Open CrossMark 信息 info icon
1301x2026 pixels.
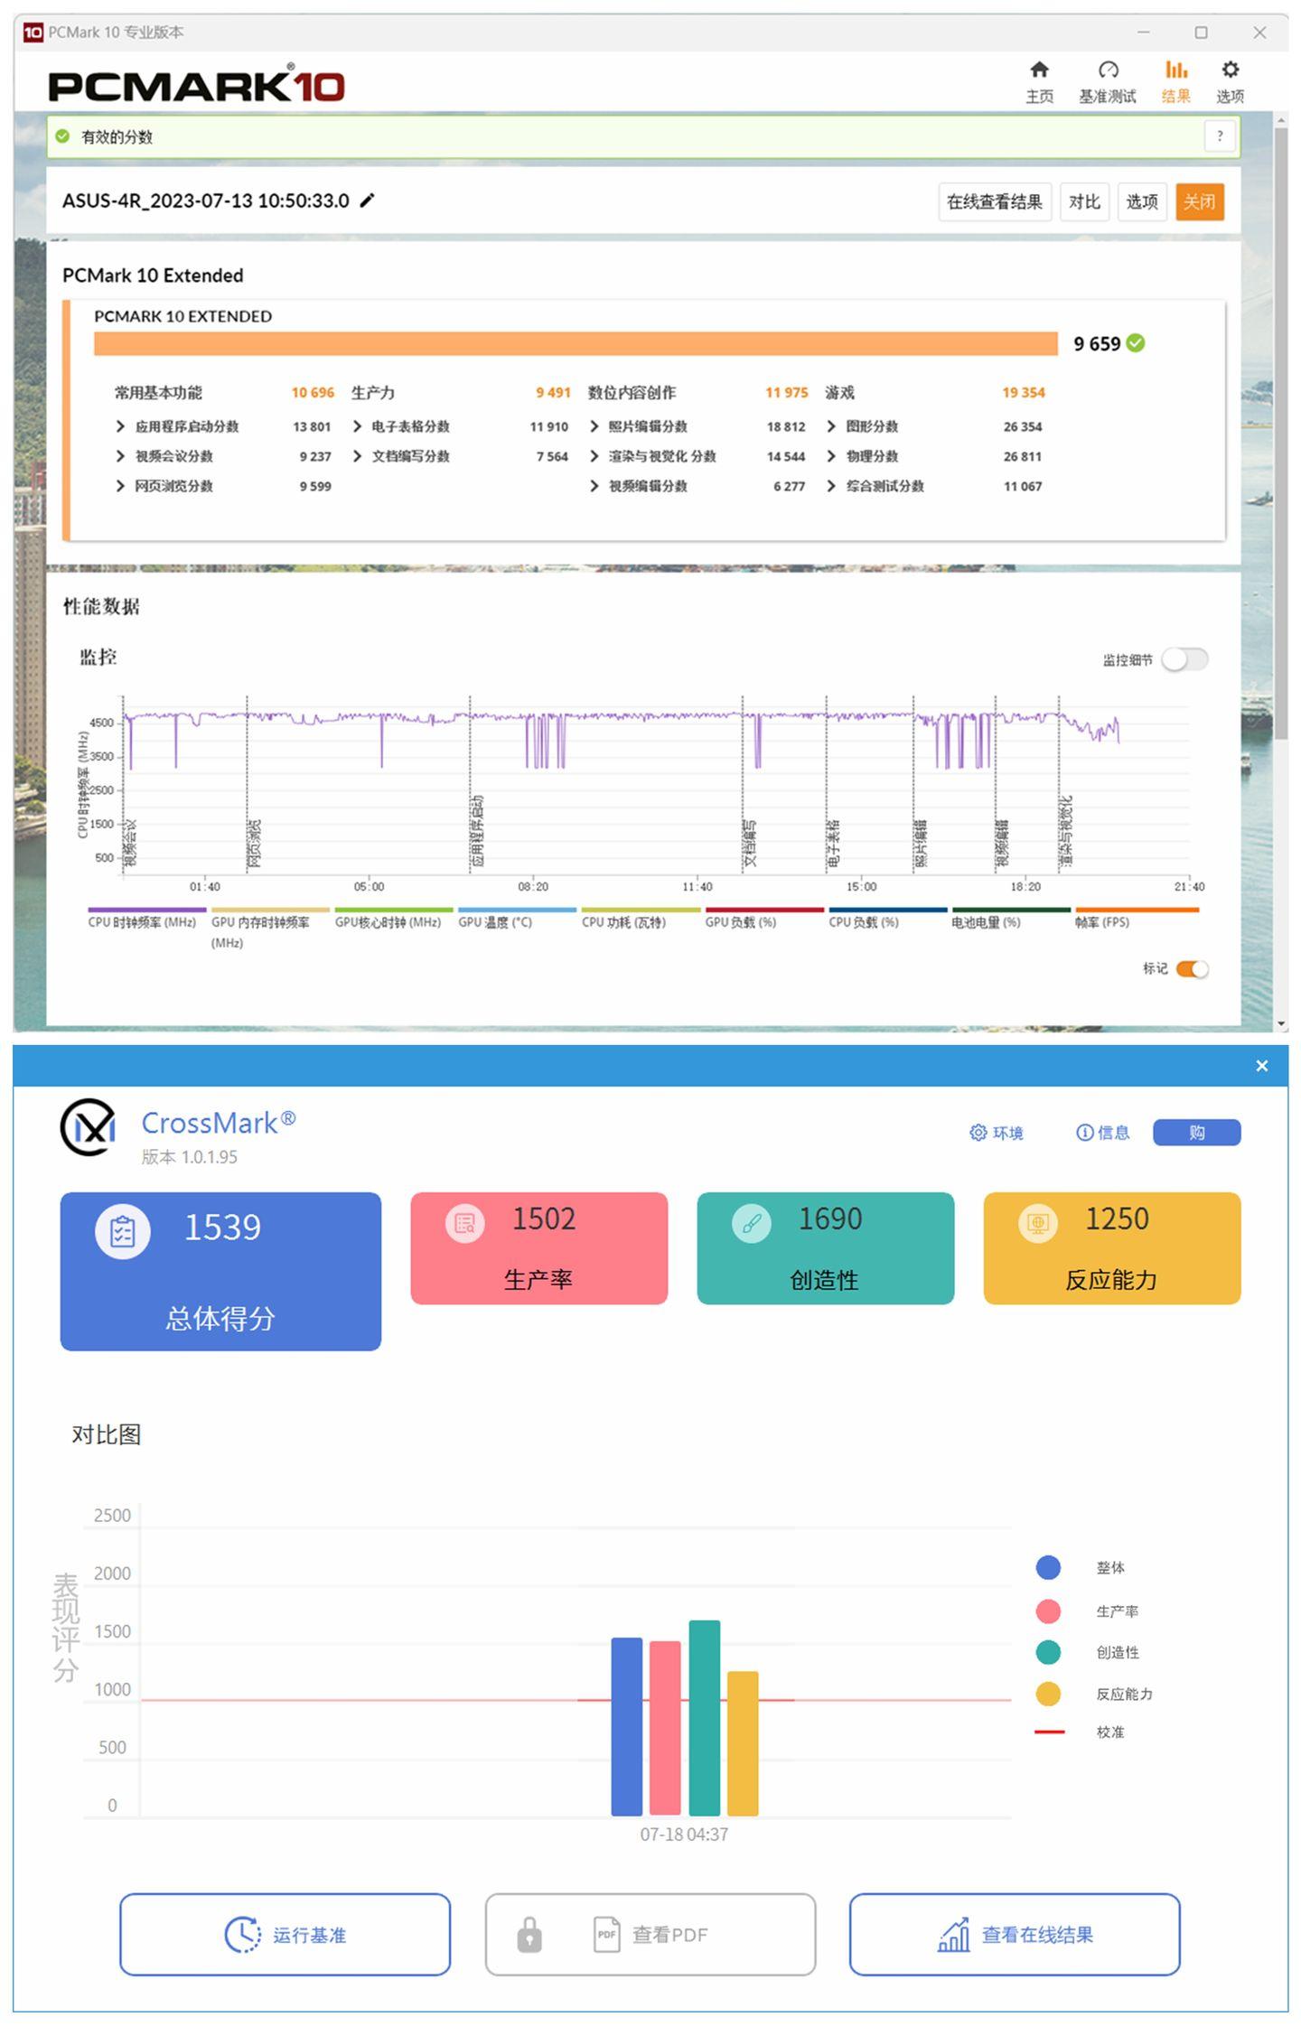(1084, 1133)
